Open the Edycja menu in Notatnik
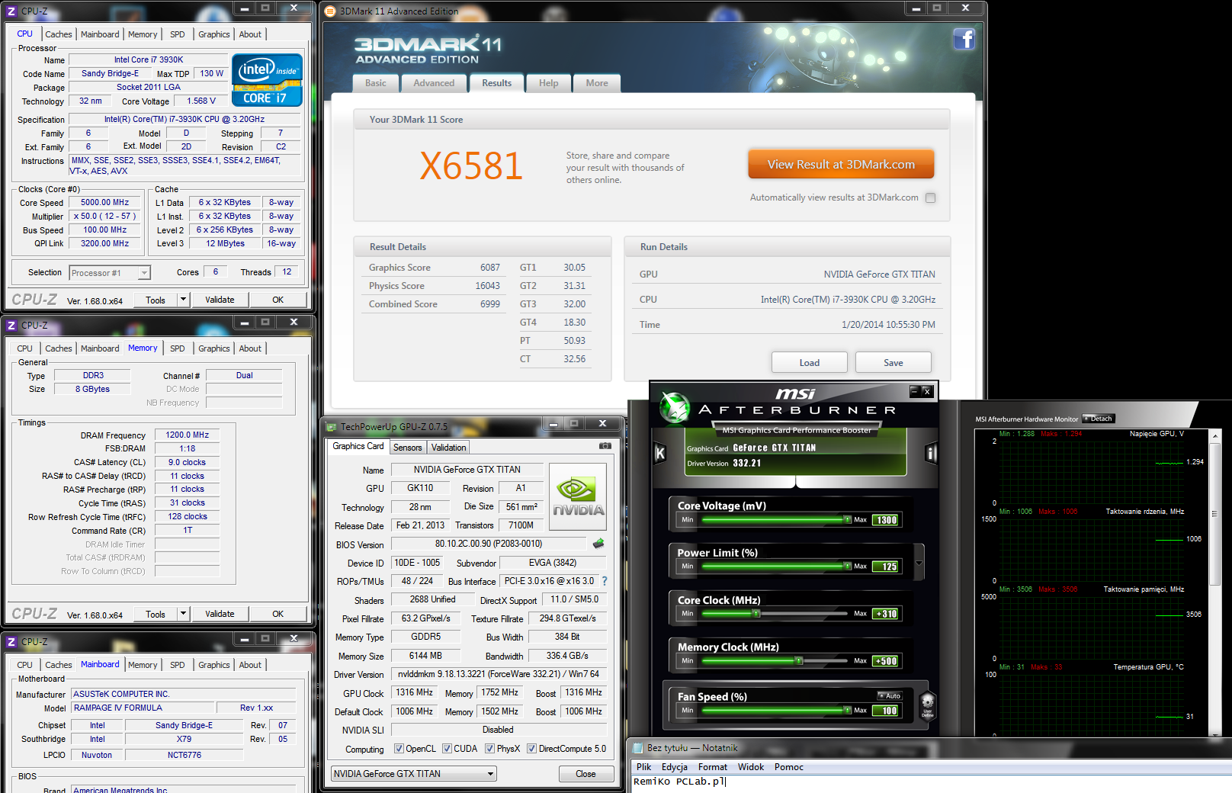The image size is (1232, 793). coord(675,767)
